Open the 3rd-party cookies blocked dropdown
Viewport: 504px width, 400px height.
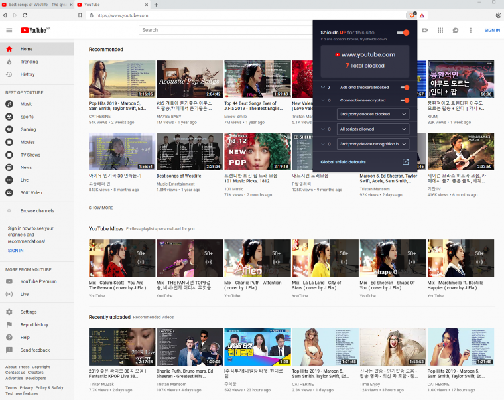click(373, 114)
